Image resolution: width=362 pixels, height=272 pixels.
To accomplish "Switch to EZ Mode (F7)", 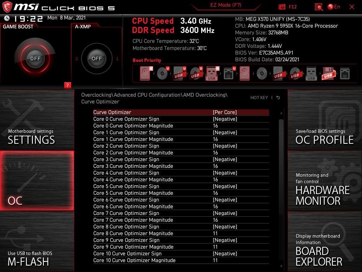I will coord(226,5).
